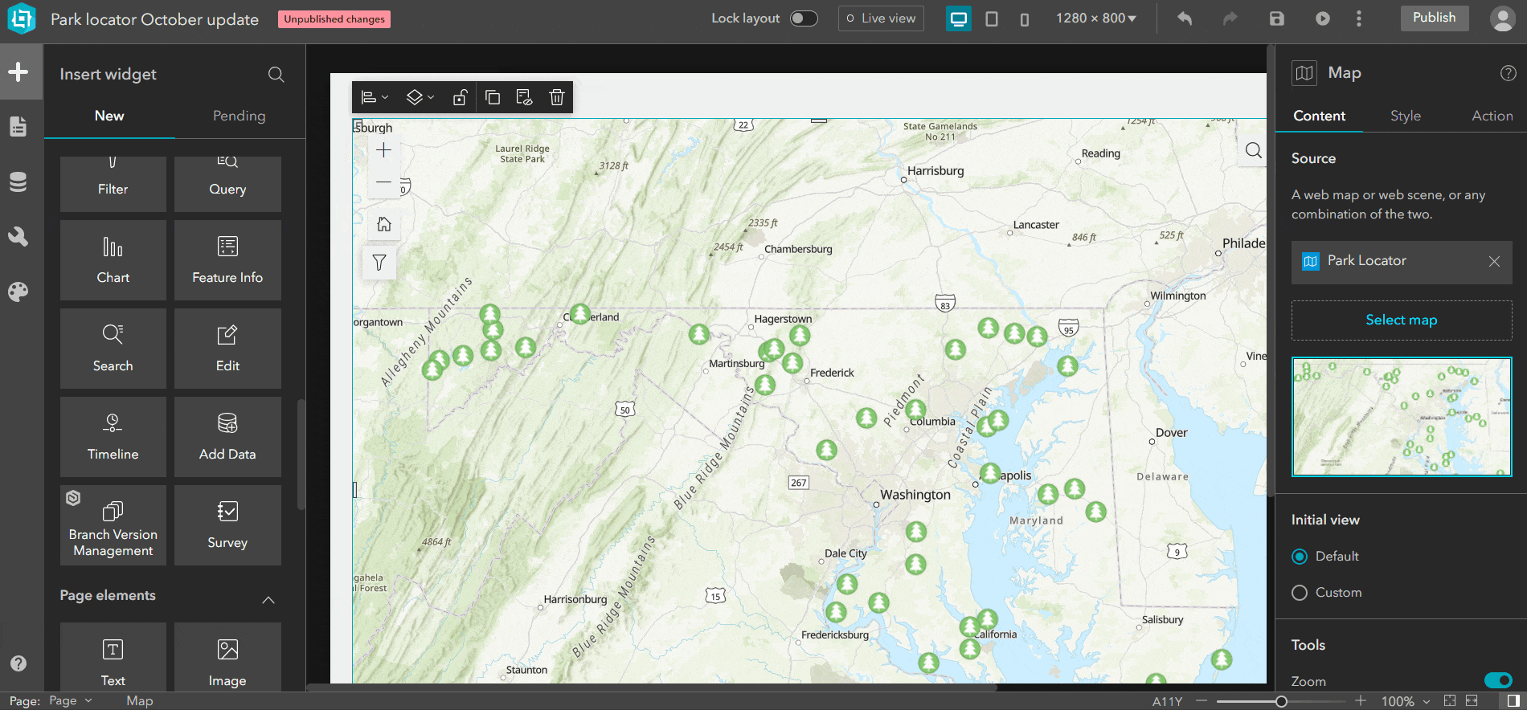The width and height of the screenshot is (1527, 710).
Task: Open the user account avatar
Action: click(x=1502, y=18)
